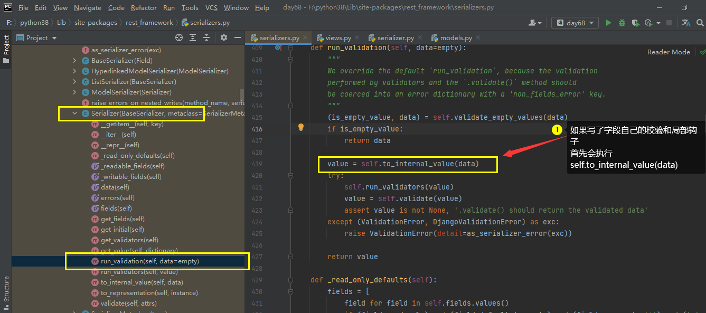Open the run options dropdown arrow beside Profile

(658, 23)
